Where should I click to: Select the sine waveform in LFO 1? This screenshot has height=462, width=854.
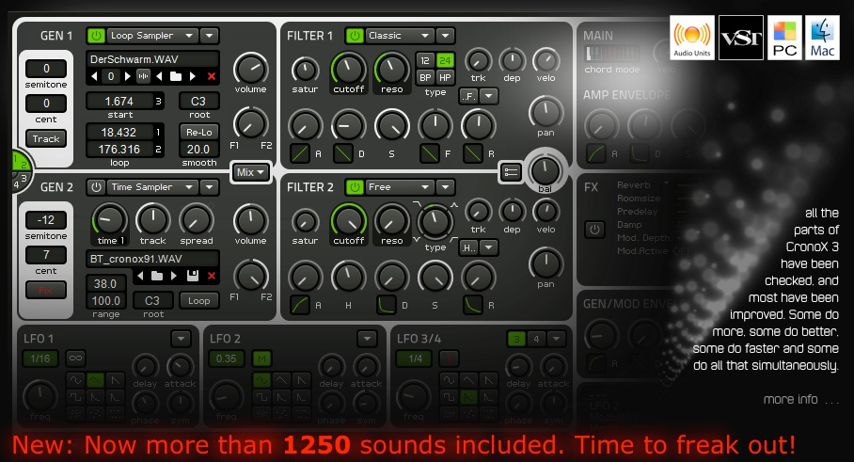[x=73, y=379]
